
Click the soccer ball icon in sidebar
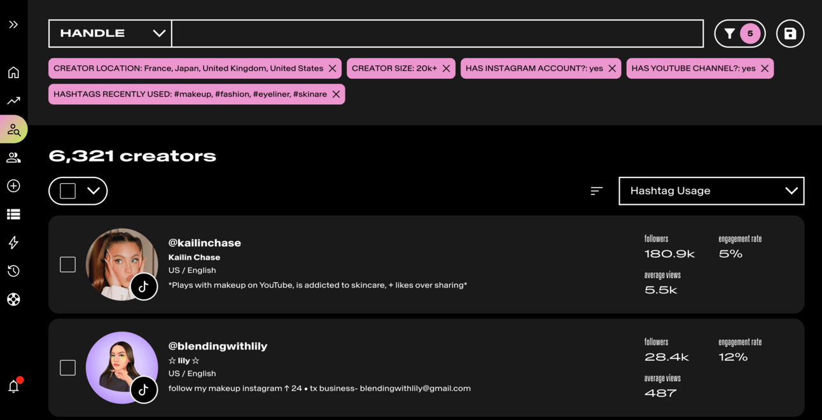point(13,299)
